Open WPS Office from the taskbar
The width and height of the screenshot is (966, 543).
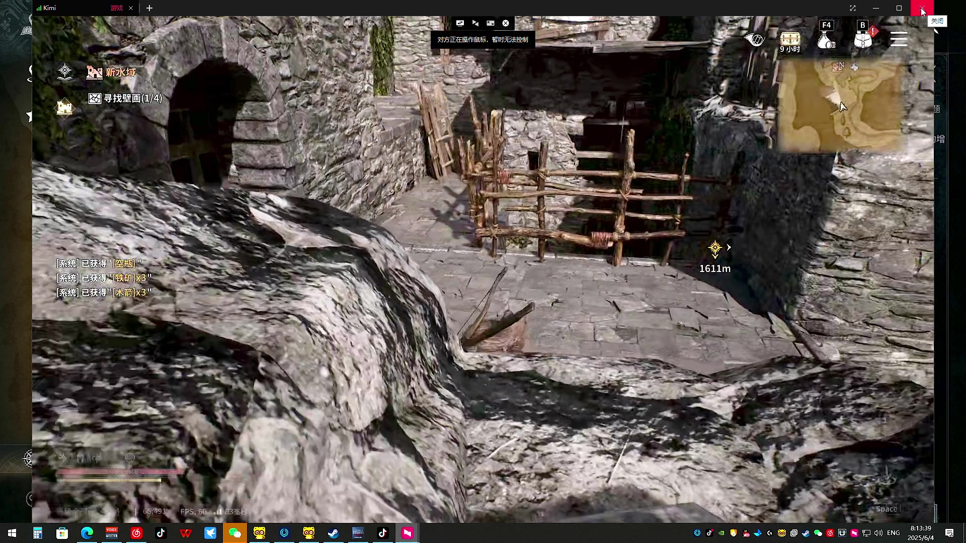(186, 533)
